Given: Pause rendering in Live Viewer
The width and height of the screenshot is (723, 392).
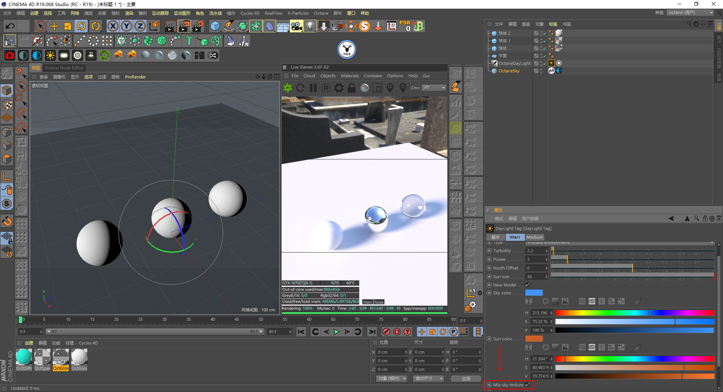Looking at the screenshot, I should 313,88.
